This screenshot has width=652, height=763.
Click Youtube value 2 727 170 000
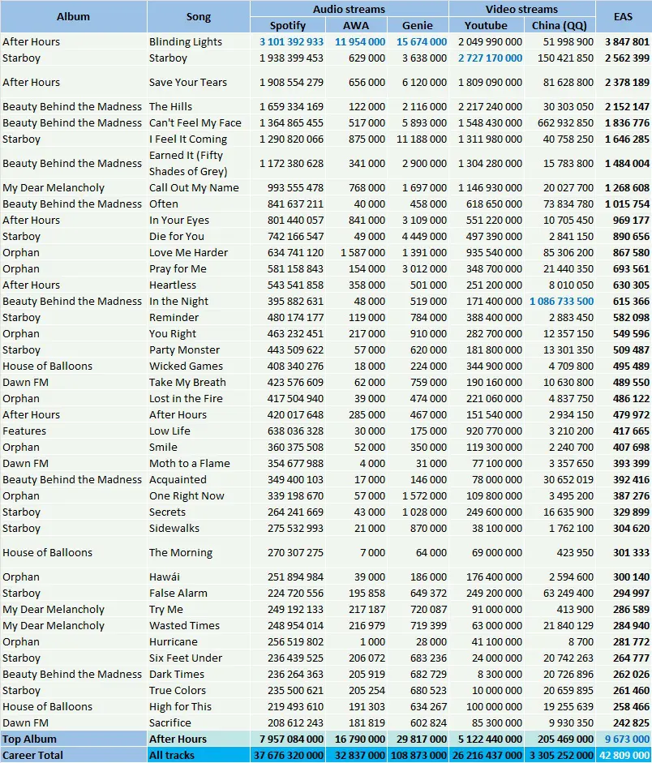pos(490,58)
